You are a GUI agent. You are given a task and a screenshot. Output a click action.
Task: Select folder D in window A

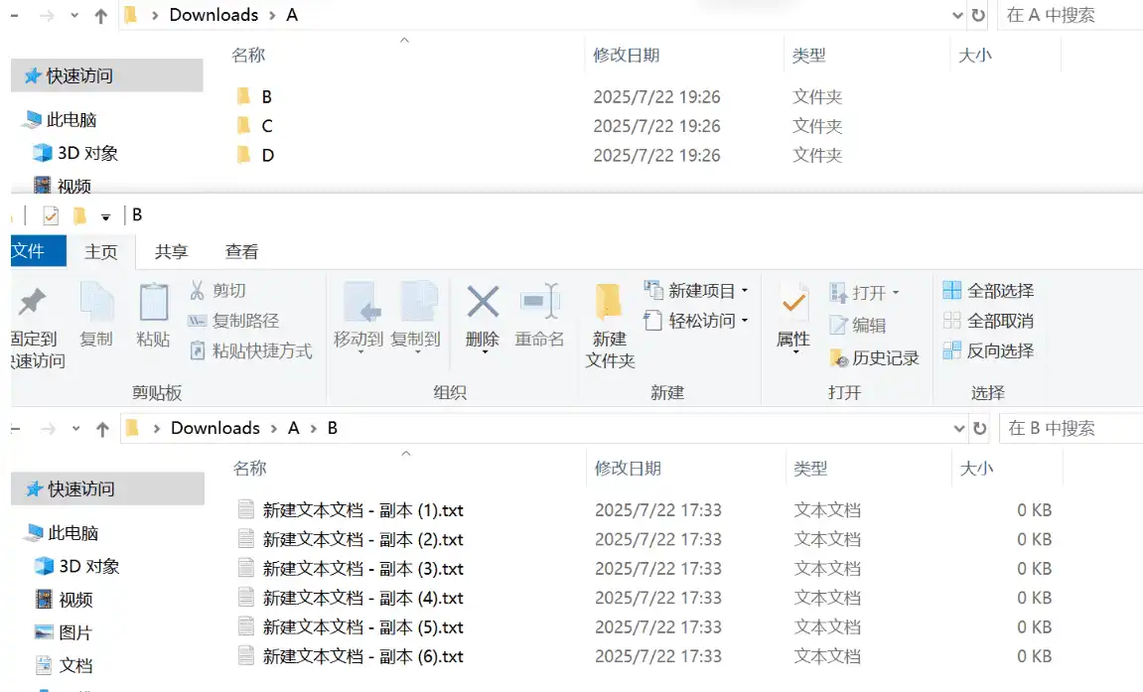coord(267,155)
